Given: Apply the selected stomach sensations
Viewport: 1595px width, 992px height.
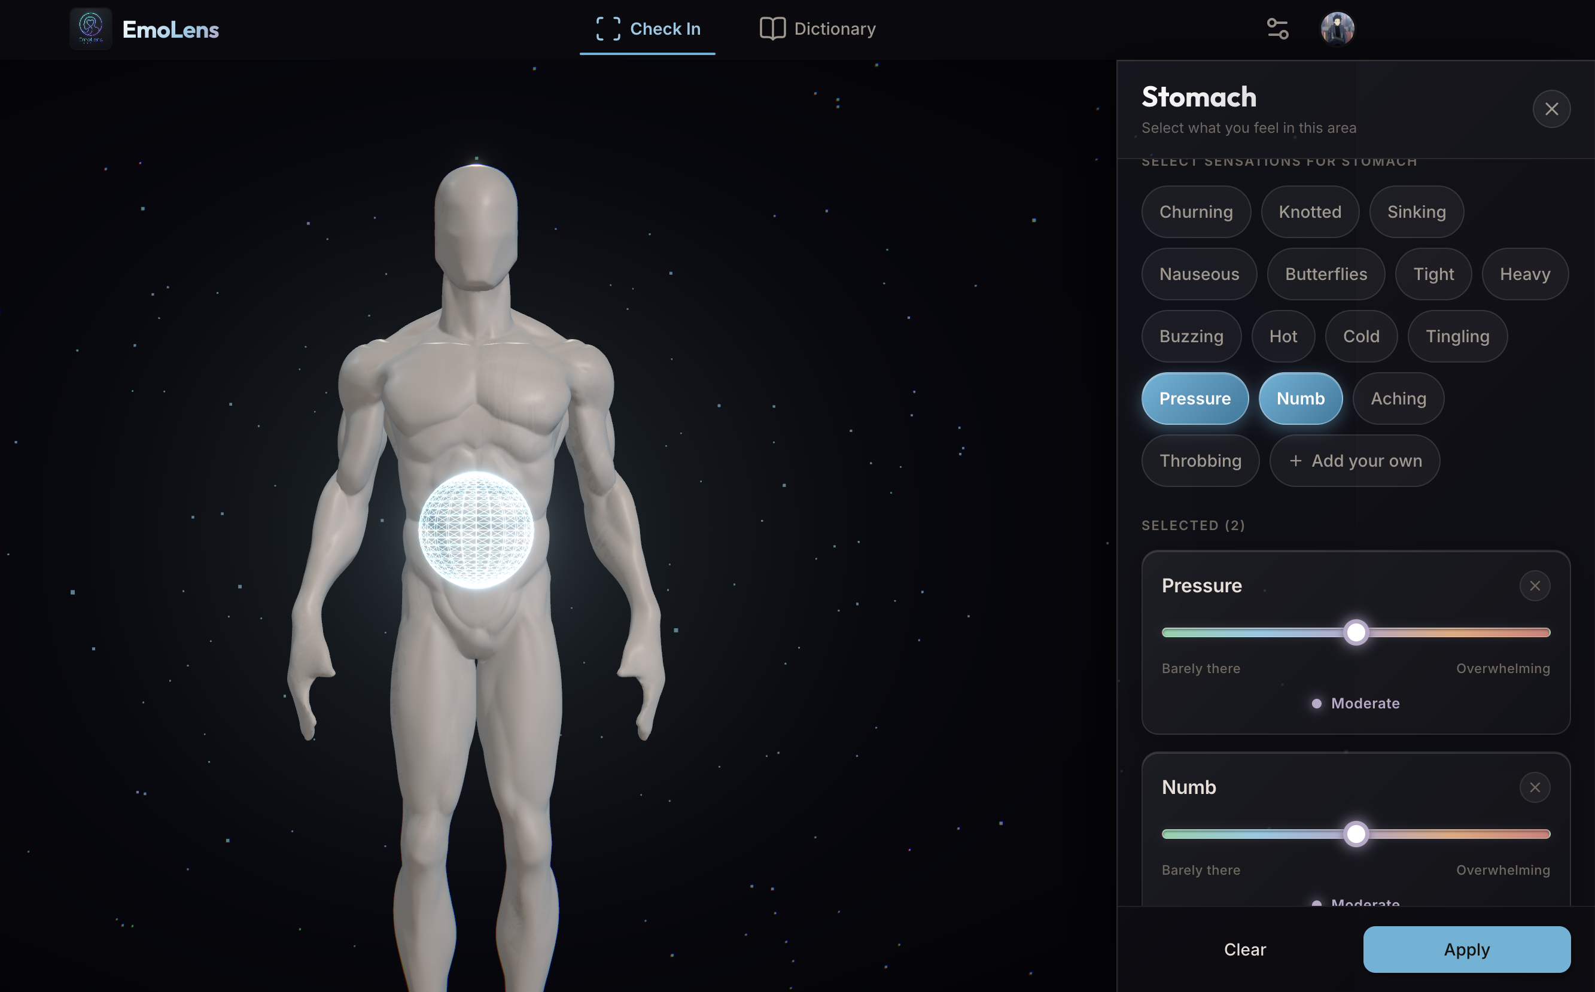Looking at the screenshot, I should click(1466, 950).
